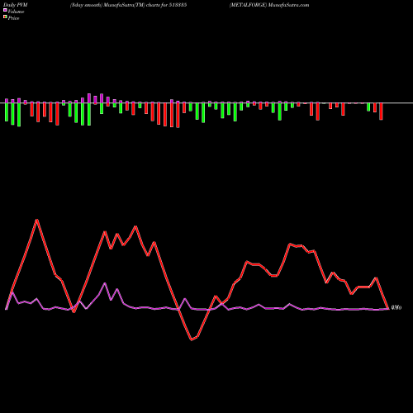The height and width of the screenshot is (413, 413).
Task: Click the tallest magenta volume line peak
Action: click(105, 283)
